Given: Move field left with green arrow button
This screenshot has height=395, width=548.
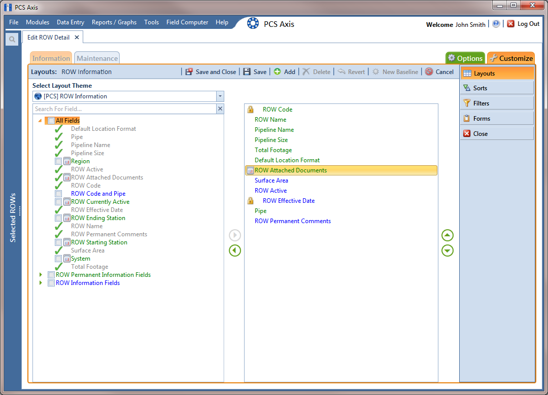Looking at the screenshot, I should click(x=235, y=250).
